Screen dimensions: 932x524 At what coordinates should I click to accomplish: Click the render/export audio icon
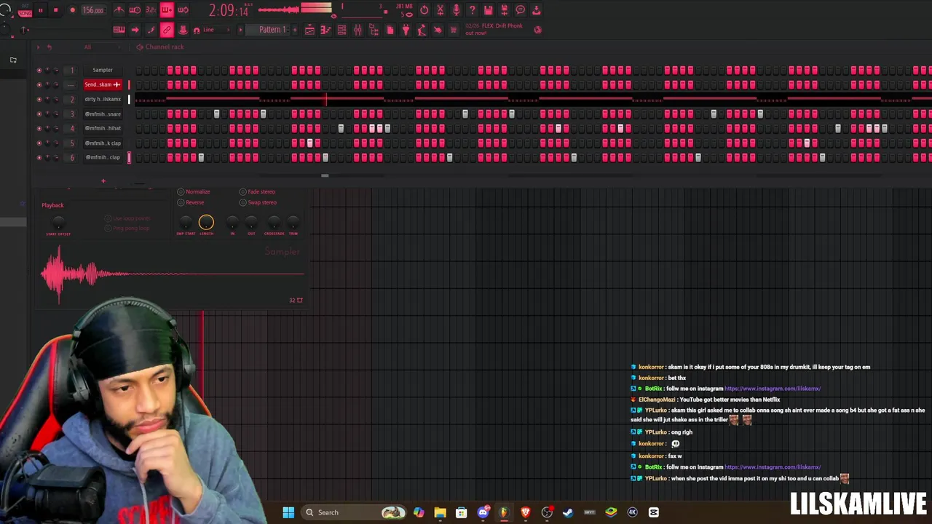tap(505, 10)
